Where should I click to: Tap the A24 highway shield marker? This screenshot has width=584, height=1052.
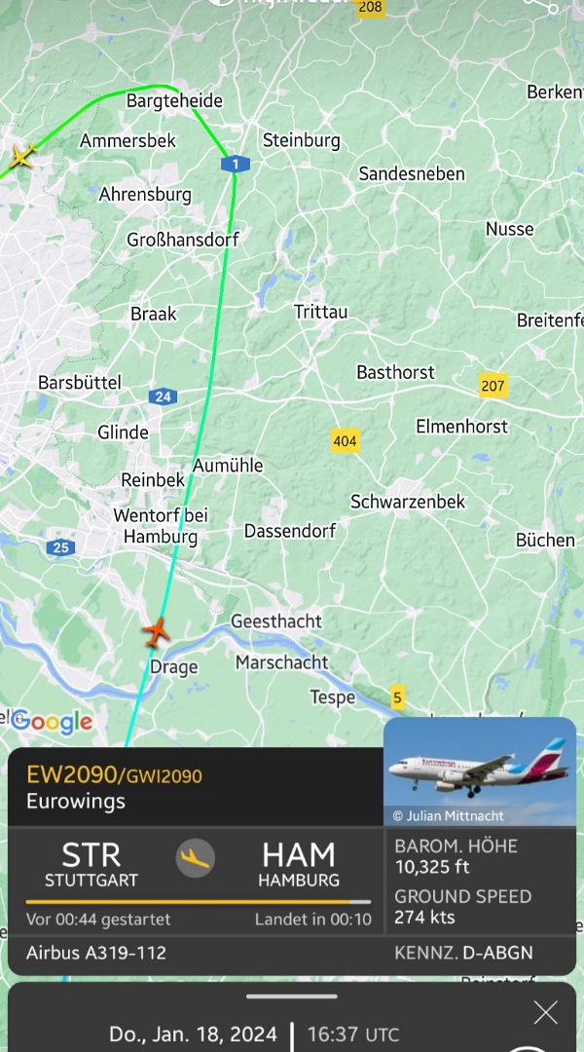163,396
